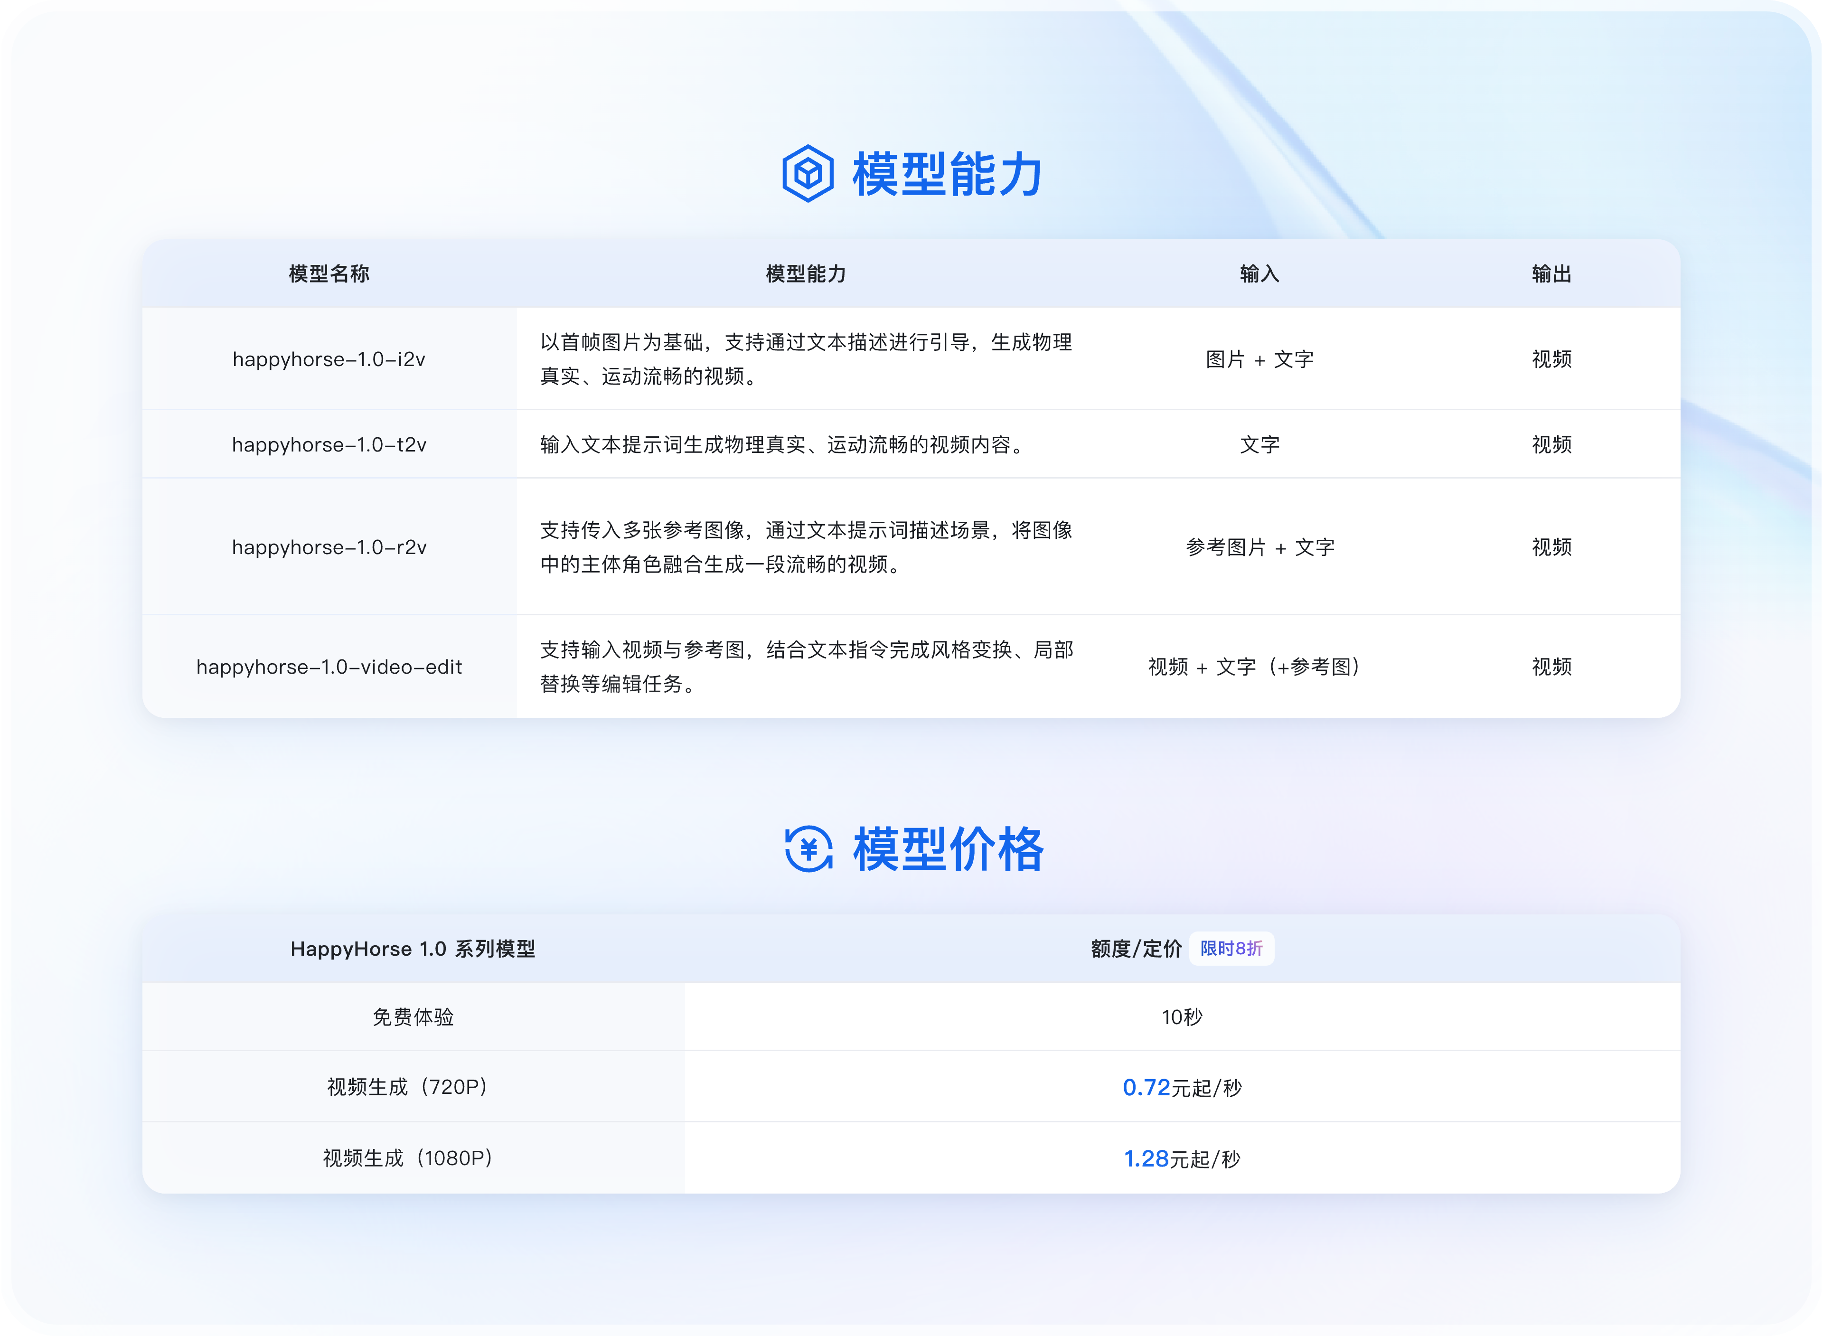Select the 输入 column header
Viewport: 1823px width, 1336px height.
click(x=1259, y=274)
